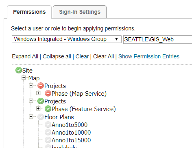Click the Expand All link
192x148 pixels.
pos(25,56)
